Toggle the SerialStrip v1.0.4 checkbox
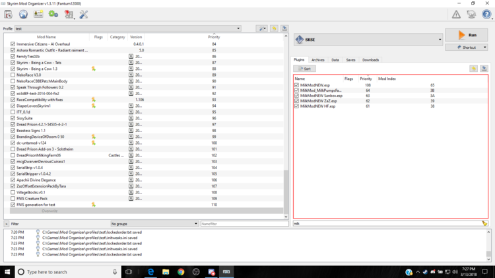Screen dimensions: 495x278 (x=13, y=168)
